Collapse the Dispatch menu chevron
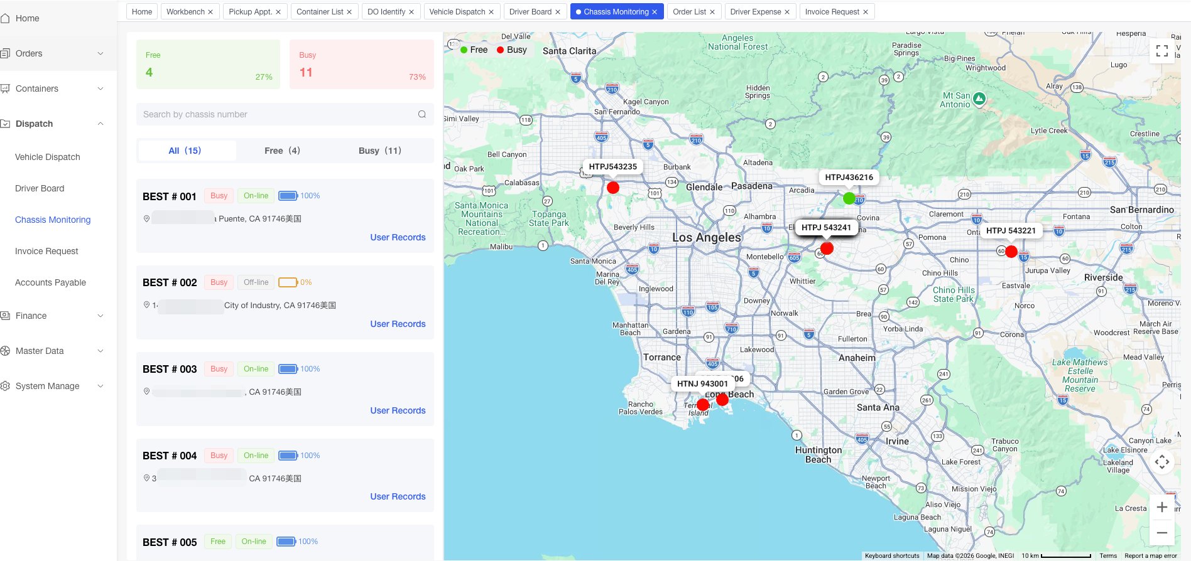Image resolution: width=1191 pixels, height=561 pixels. click(101, 124)
